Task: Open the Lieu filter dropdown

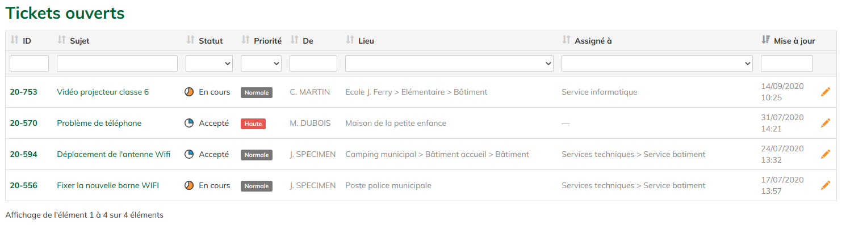Action: tap(449, 63)
